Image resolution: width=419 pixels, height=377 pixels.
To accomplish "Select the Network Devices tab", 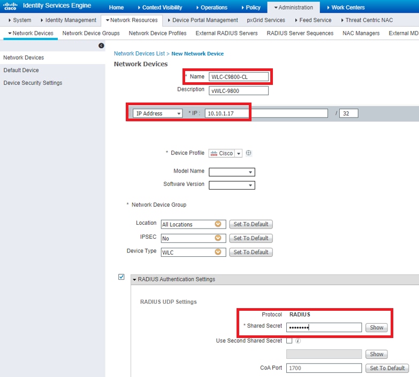I will point(31,33).
